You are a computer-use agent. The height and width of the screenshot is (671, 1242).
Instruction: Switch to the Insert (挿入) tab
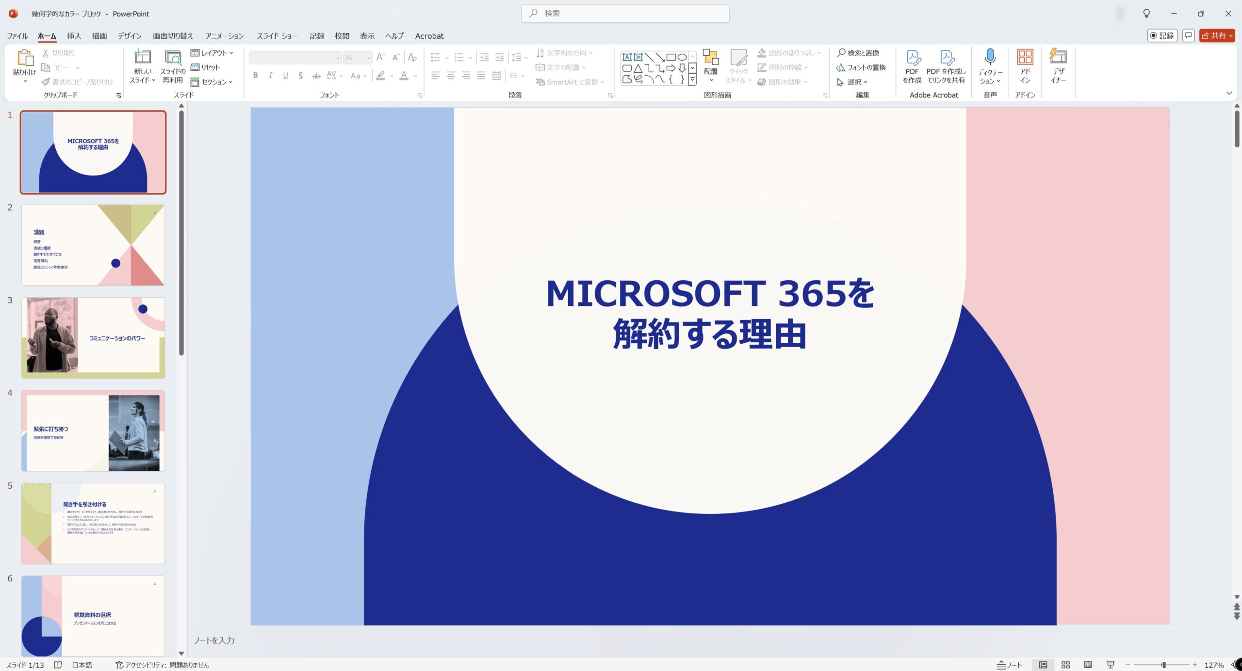click(74, 36)
